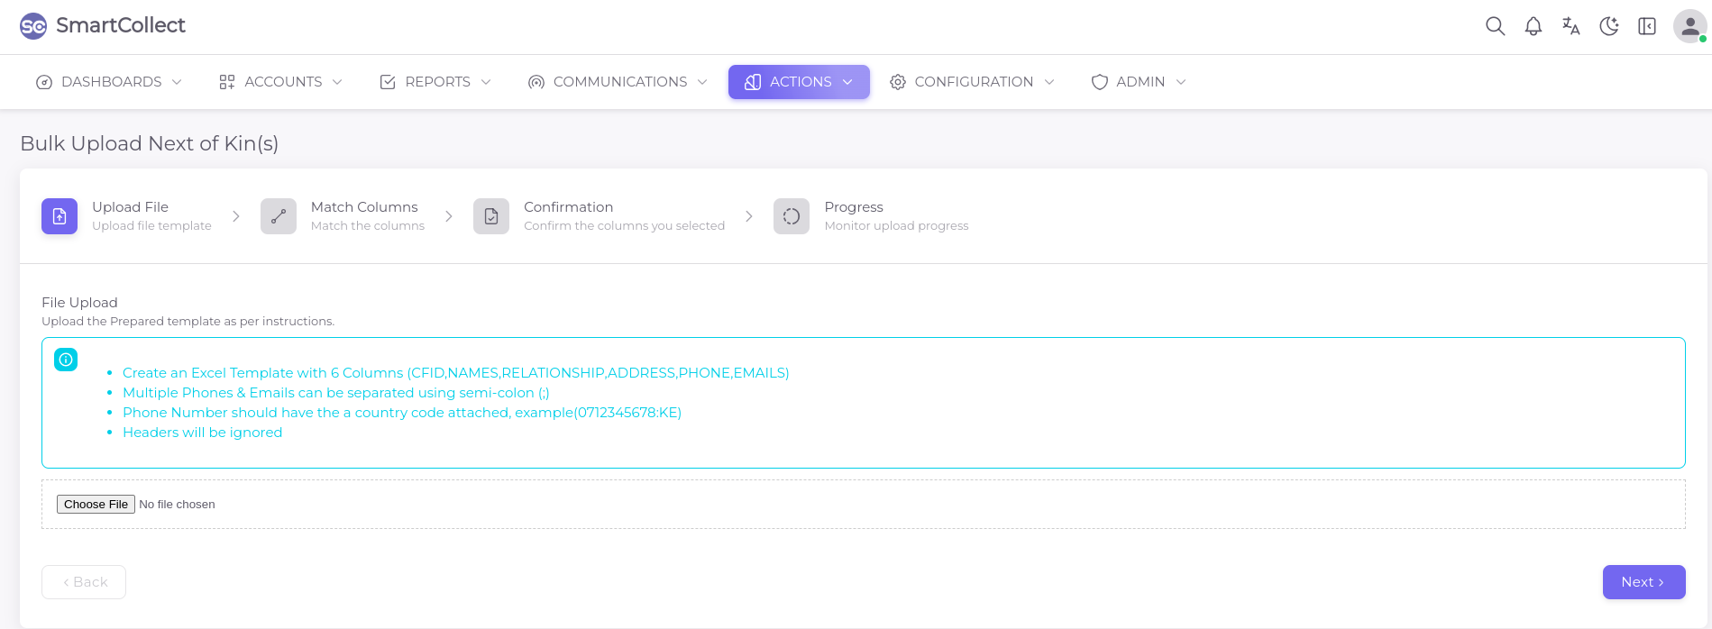Click the SmartCollect logo icon
The height and width of the screenshot is (629, 1712).
coord(33,26)
